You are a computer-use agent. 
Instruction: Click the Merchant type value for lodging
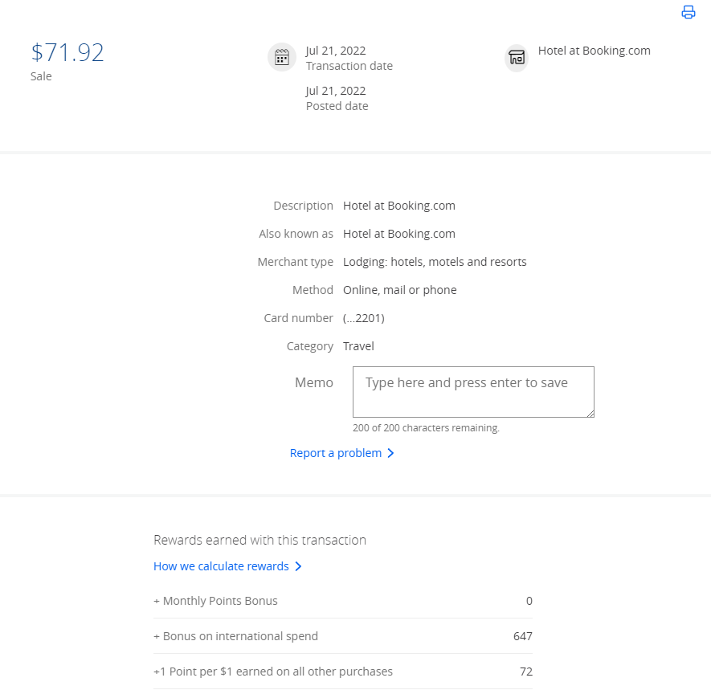click(435, 262)
